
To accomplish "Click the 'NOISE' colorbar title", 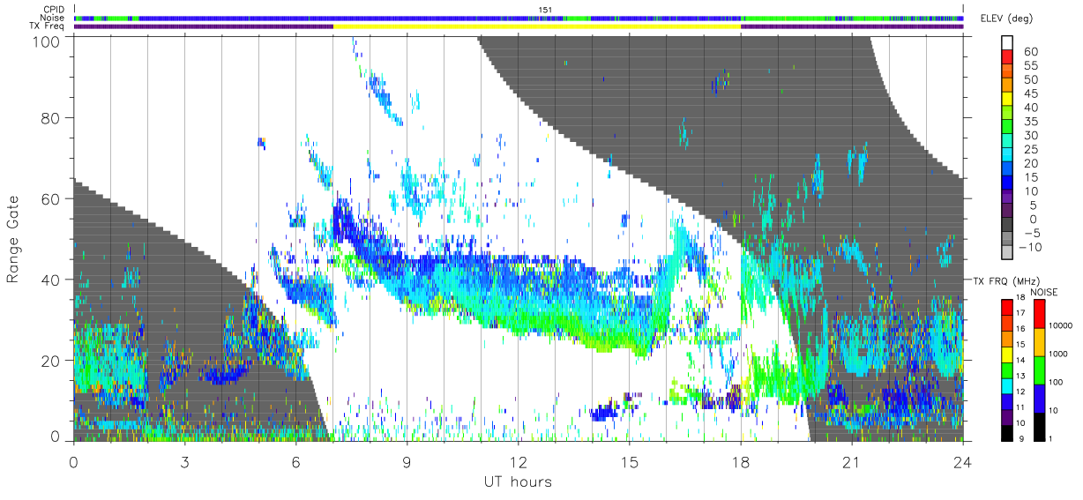I will pyautogui.click(x=1043, y=292).
